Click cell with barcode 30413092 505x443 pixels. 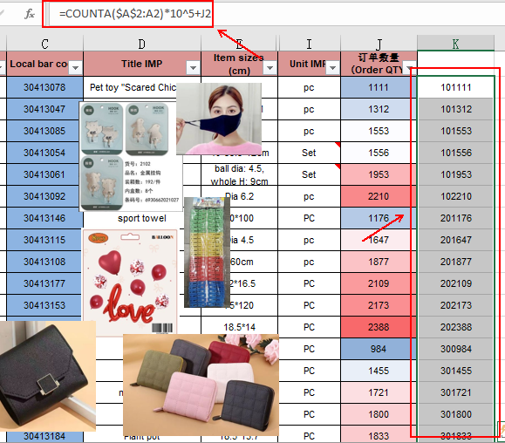44,196
